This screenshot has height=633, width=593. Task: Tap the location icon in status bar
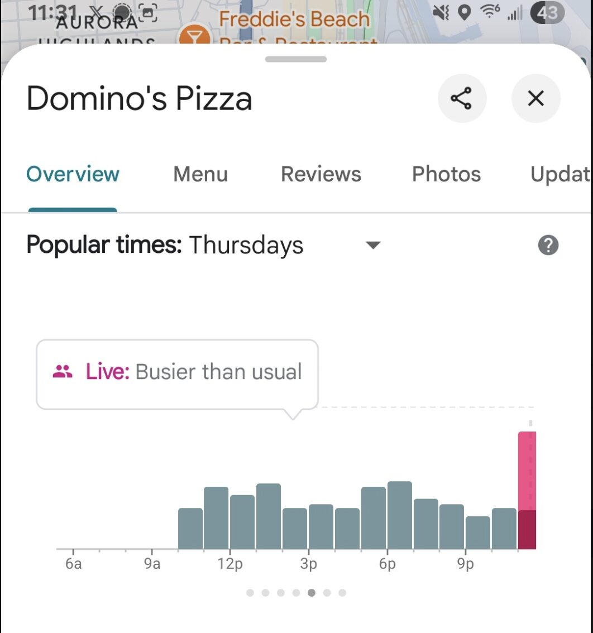click(465, 13)
